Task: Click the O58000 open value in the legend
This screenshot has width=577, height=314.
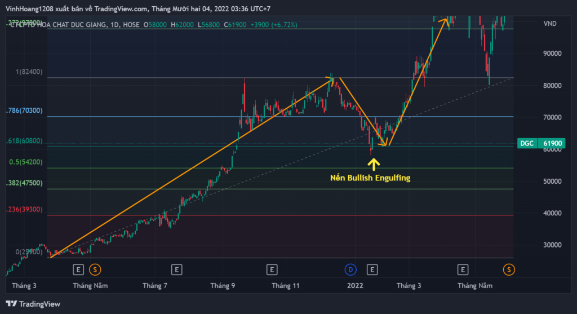Action: coord(155,25)
